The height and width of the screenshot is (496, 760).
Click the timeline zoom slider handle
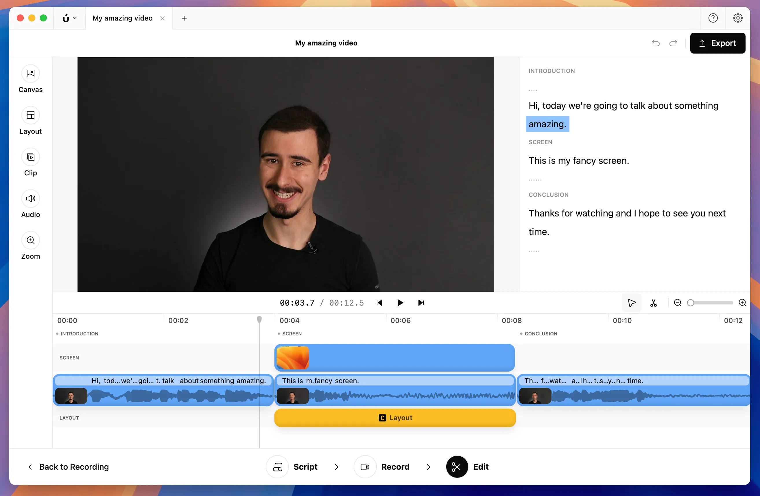pyautogui.click(x=691, y=303)
